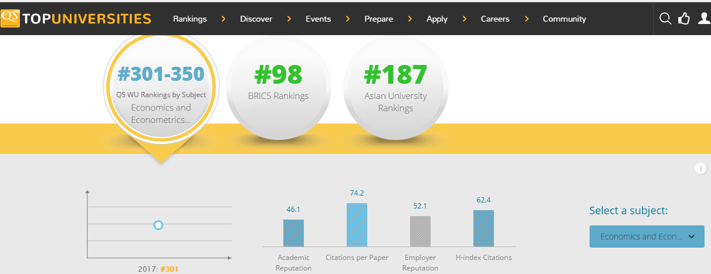
Task: Click the thumbs-up icon in header
Action: pyautogui.click(x=684, y=19)
